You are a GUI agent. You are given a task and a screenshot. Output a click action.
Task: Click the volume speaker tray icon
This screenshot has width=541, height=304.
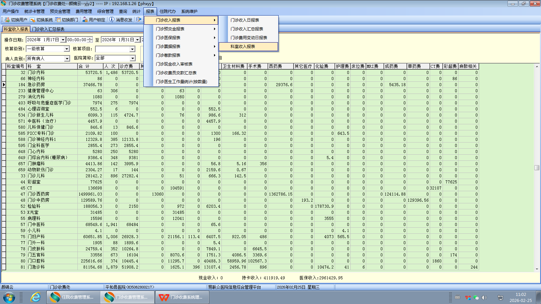point(484,298)
